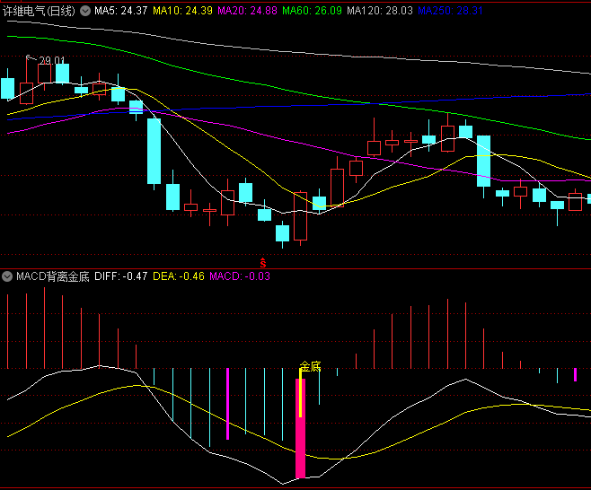The height and width of the screenshot is (490, 591).
Task: Click the 29.01 high price marker
Action: [x=52, y=60]
